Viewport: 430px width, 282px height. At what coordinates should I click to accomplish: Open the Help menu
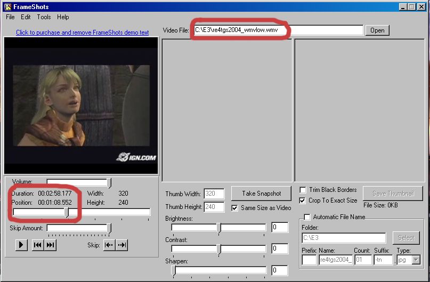point(63,17)
